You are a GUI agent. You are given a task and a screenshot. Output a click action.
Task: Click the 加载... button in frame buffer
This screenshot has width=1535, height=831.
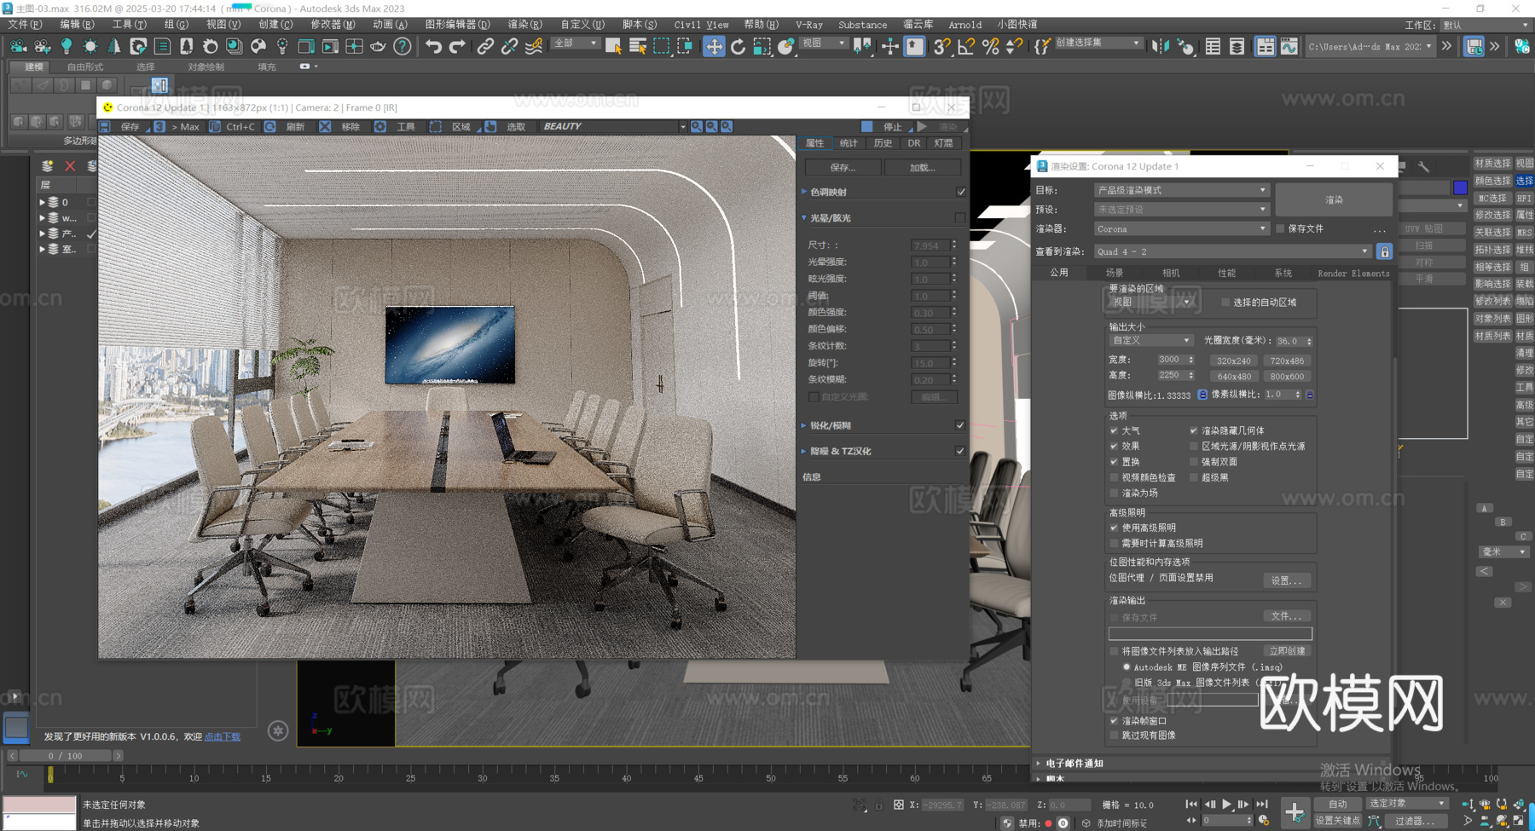click(922, 168)
